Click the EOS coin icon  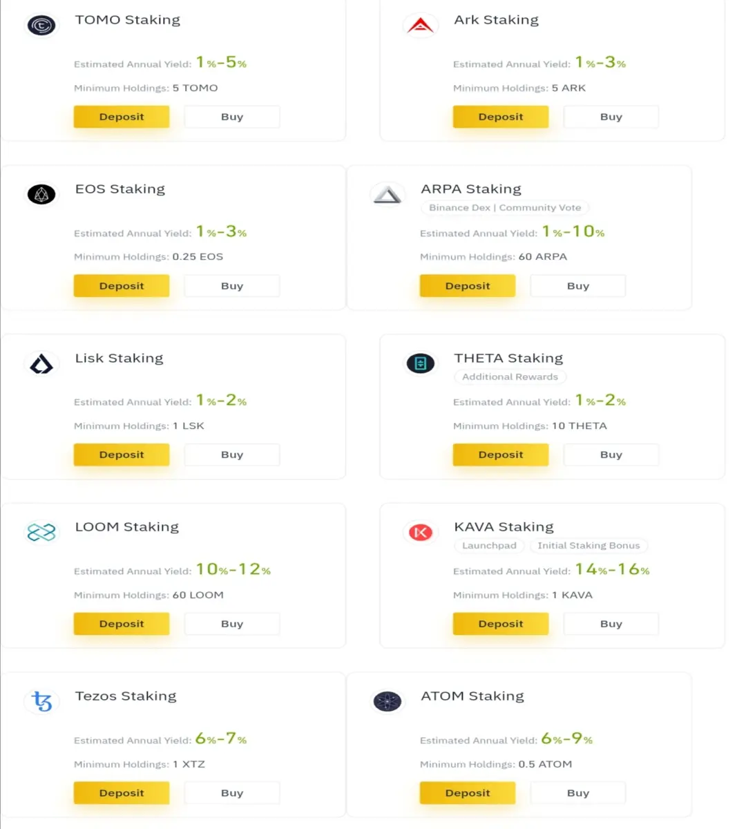click(41, 195)
